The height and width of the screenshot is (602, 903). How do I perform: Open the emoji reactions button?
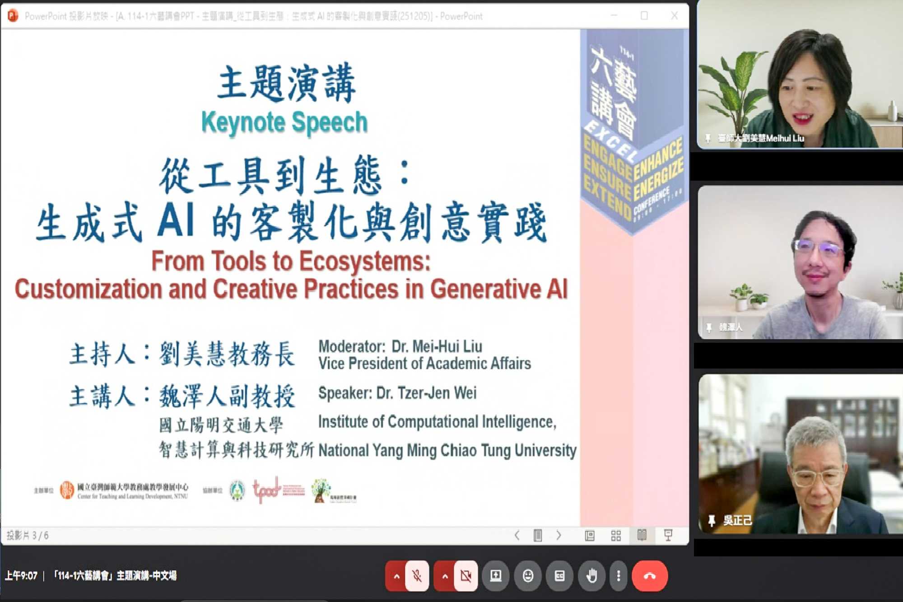point(527,576)
